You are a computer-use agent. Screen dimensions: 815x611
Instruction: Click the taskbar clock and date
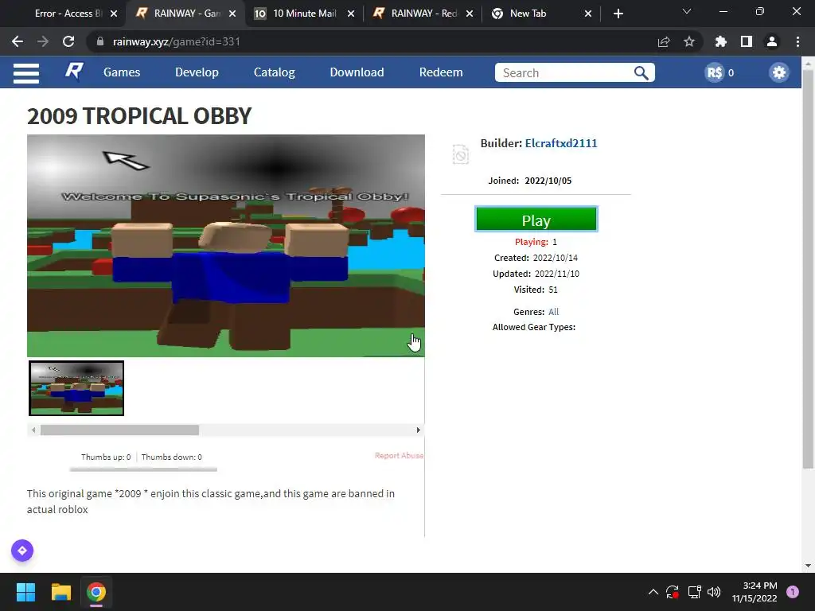(755, 592)
